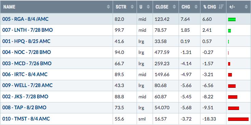The width and height of the screenshot is (251, 125).
Task: Click CHG column sort arrows icon
Action: coord(196,7)
